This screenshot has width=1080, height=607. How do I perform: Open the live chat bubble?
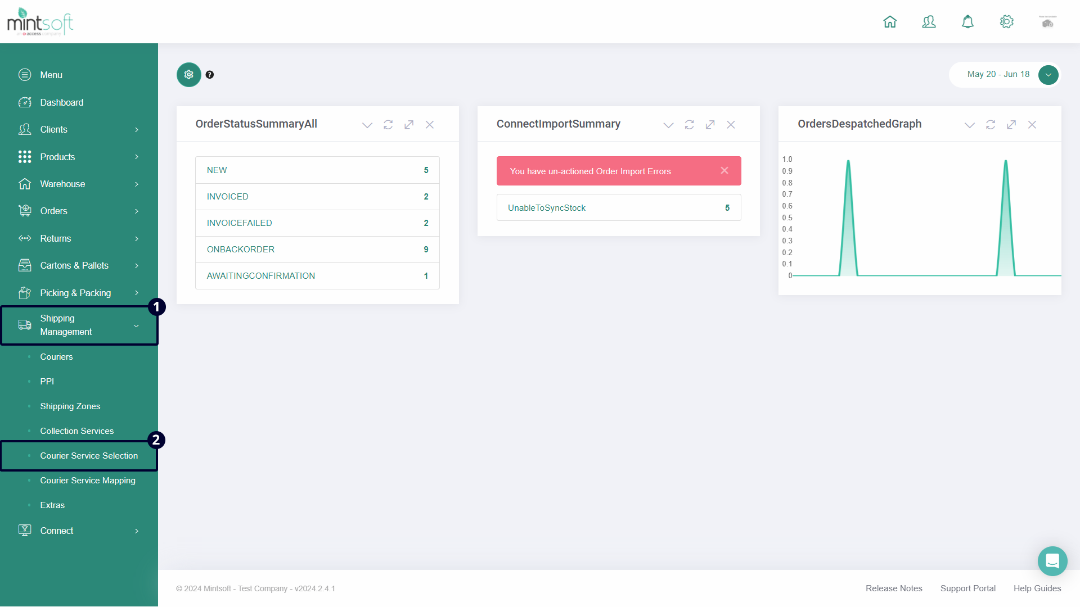[x=1052, y=561]
